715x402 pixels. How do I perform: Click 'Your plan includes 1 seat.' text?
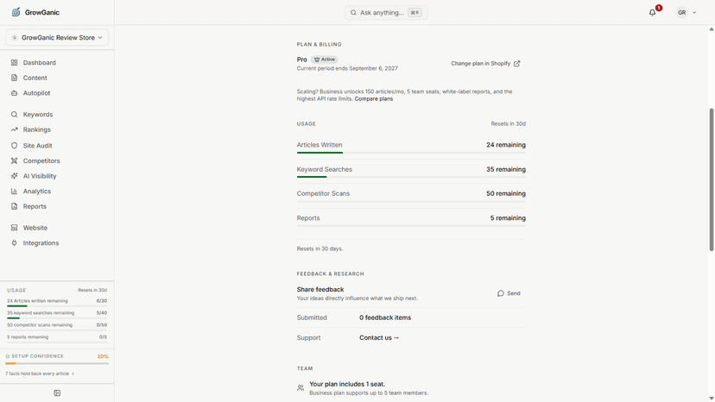(x=347, y=384)
